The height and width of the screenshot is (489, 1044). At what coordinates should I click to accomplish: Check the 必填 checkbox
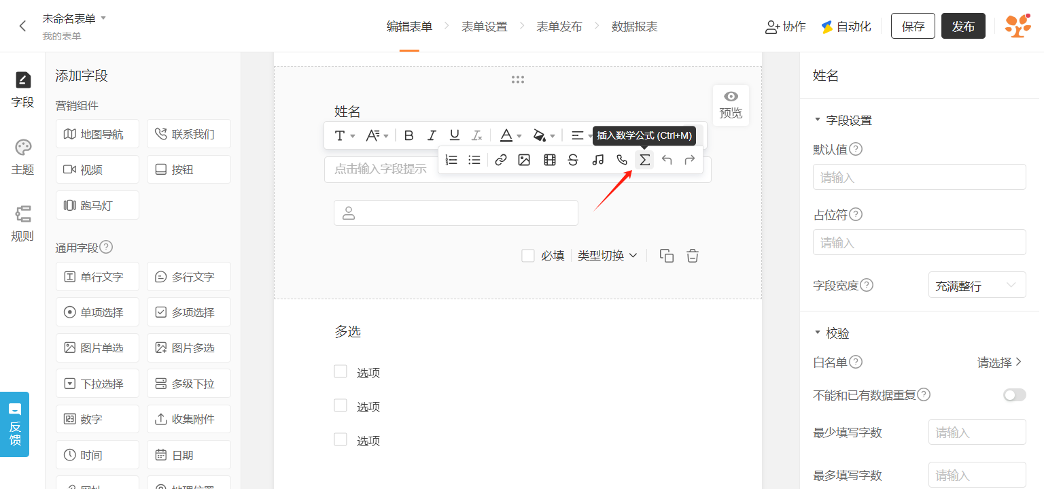pos(527,256)
